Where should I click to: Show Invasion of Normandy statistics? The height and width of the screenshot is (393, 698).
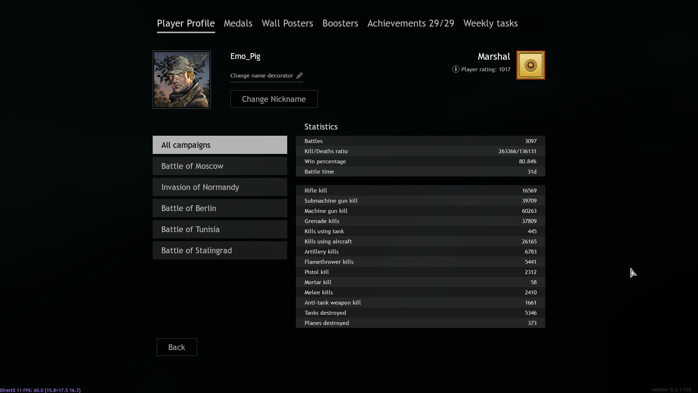pos(220,187)
